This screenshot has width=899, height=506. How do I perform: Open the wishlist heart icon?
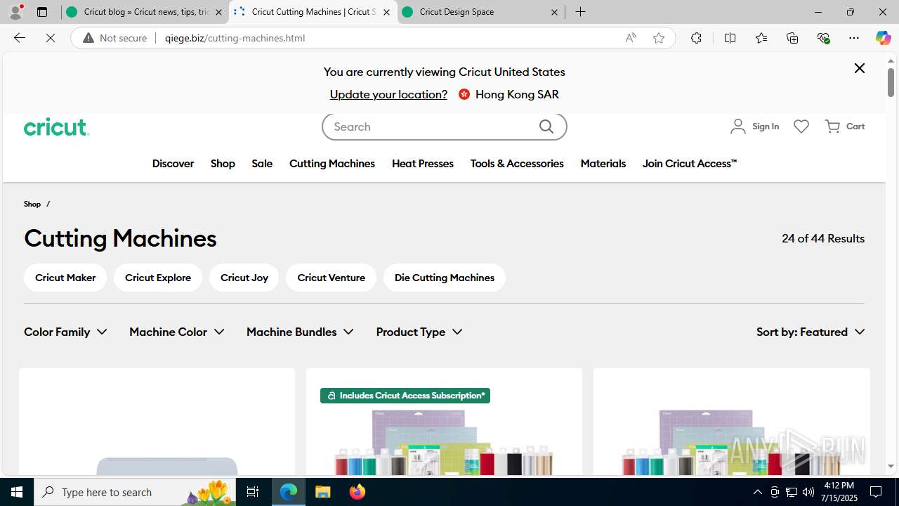pos(801,126)
